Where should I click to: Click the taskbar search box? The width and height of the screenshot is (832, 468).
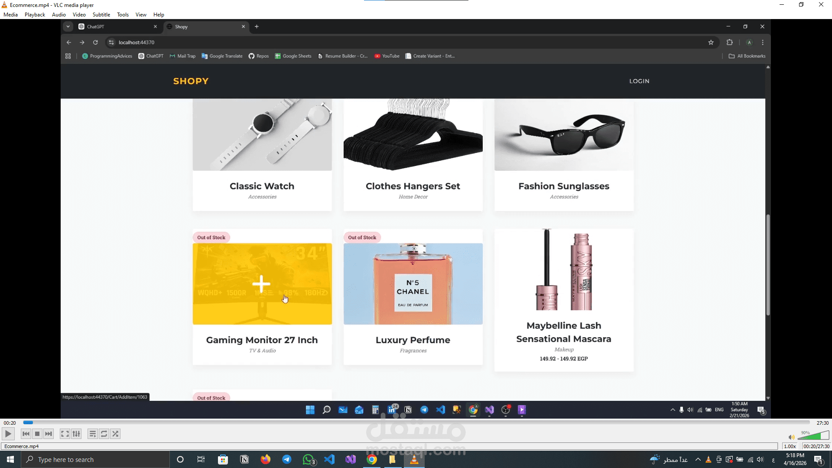click(x=95, y=459)
